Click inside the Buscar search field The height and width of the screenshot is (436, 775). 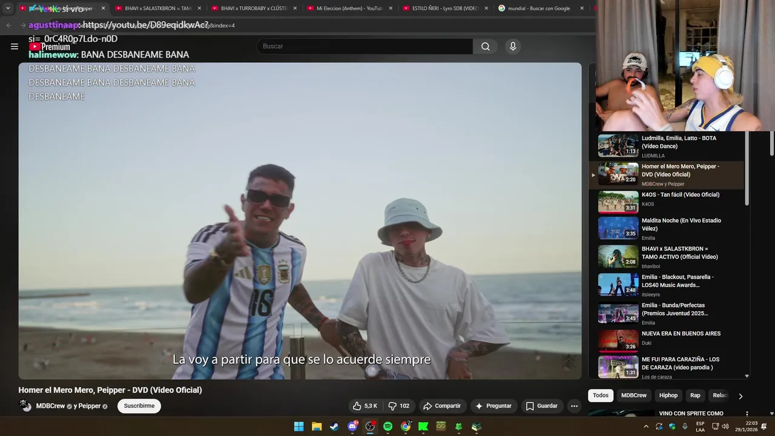[x=365, y=47]
